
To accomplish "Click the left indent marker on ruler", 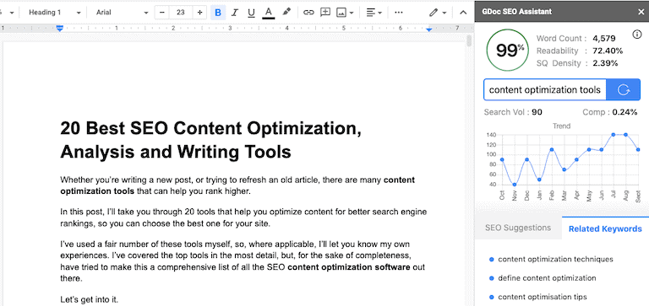I will click(60, 29).
